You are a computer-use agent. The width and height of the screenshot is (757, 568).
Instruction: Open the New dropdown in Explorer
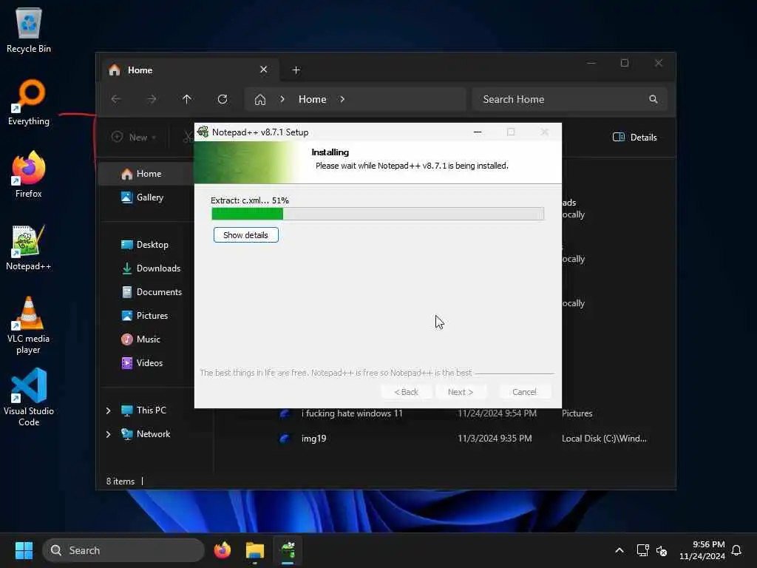[x=134, y=137]
